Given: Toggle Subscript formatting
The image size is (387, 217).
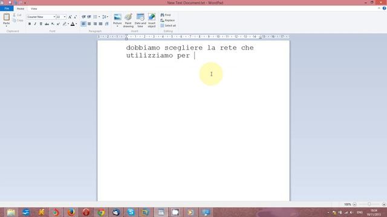Looking at the screenshot, I should click(53, 24).
